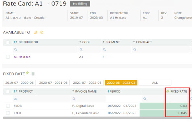Screen dimensions: 195x122
Task: Click invoice name F., Expanded Basic
Action: [x=86, y=113]
